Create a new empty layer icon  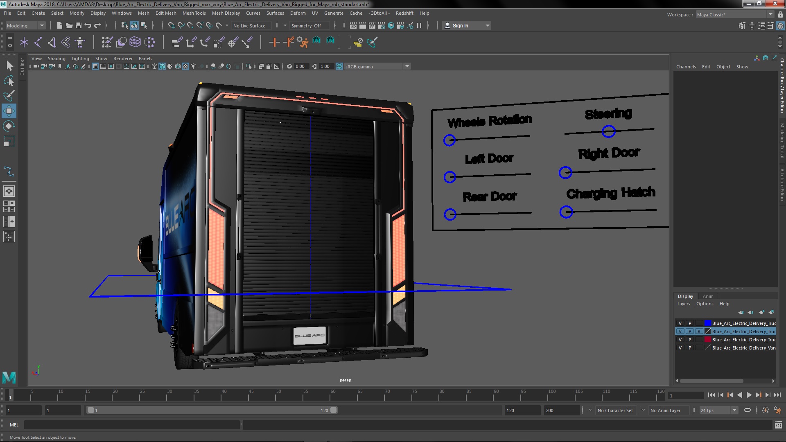(761, 312)
